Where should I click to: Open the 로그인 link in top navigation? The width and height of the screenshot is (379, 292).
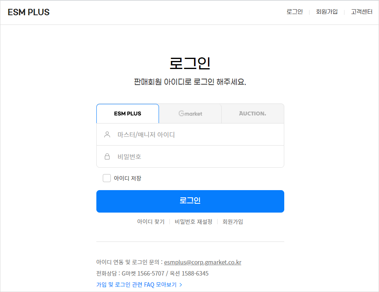click(294, 12)
